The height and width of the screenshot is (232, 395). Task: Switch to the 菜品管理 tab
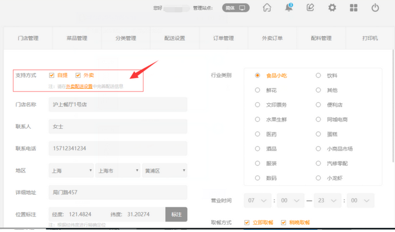(77, 38)
